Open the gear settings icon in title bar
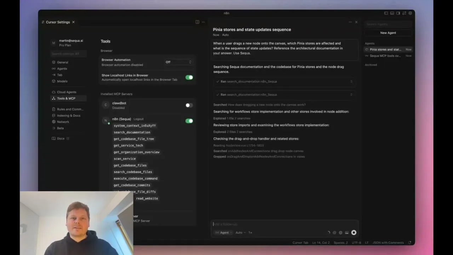Viewport: 453px width, 255px height. (x=410, y=13)
